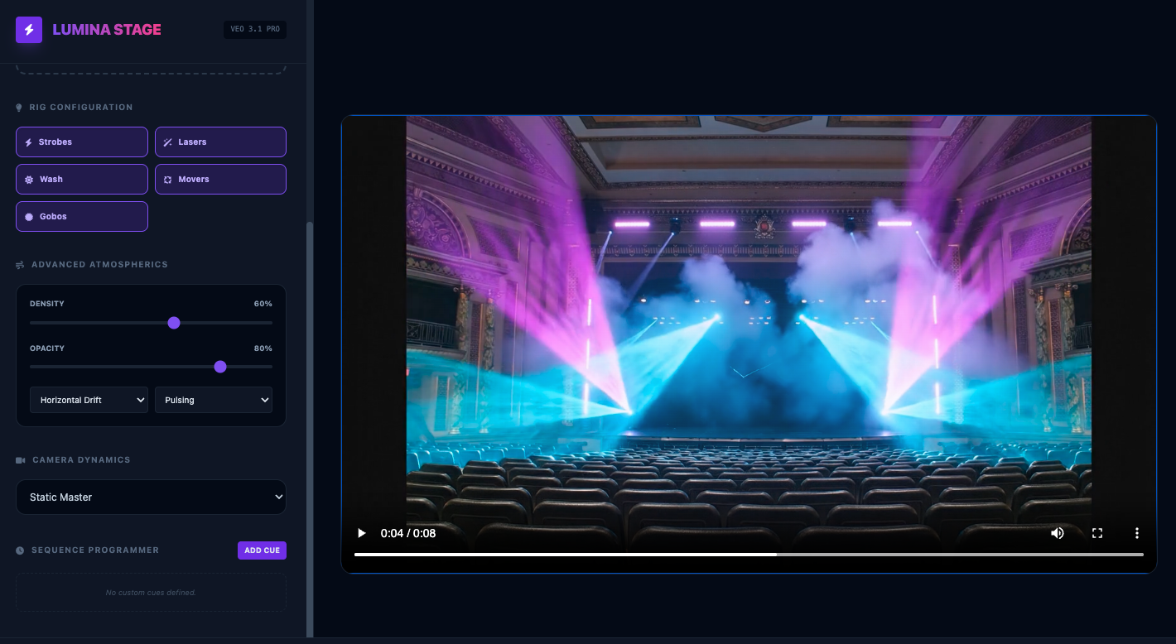The height and width of the screenshot is (644, 1176).
Task: Click the Gobos pattern icon
Action: [31, 216]
